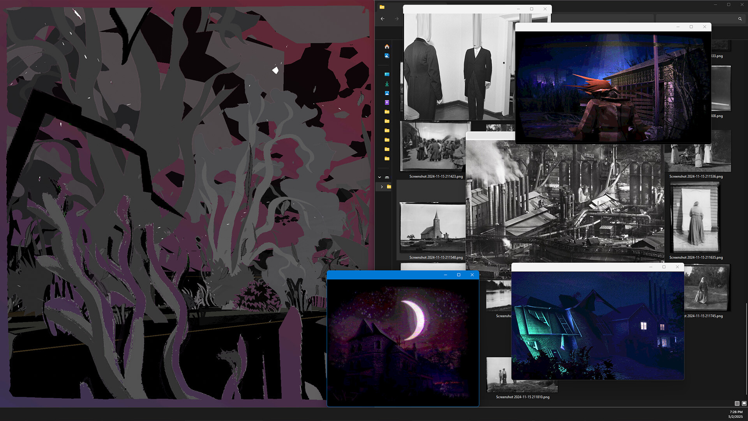The image size is (748, 421).
Task: Click the Forward navigation arrow
Action: [x=396, y=18]
